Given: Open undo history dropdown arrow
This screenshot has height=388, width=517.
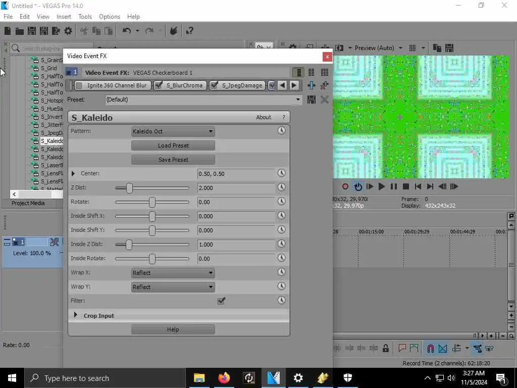Looking at the screenshot, I should pos(137,31).
